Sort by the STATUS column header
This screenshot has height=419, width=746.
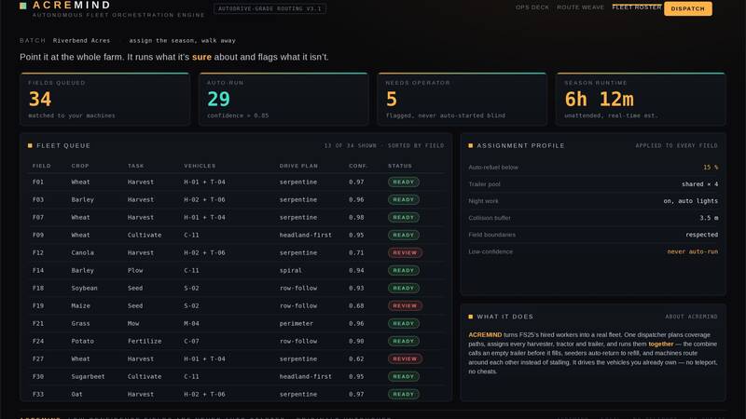[x=400, y=166]
